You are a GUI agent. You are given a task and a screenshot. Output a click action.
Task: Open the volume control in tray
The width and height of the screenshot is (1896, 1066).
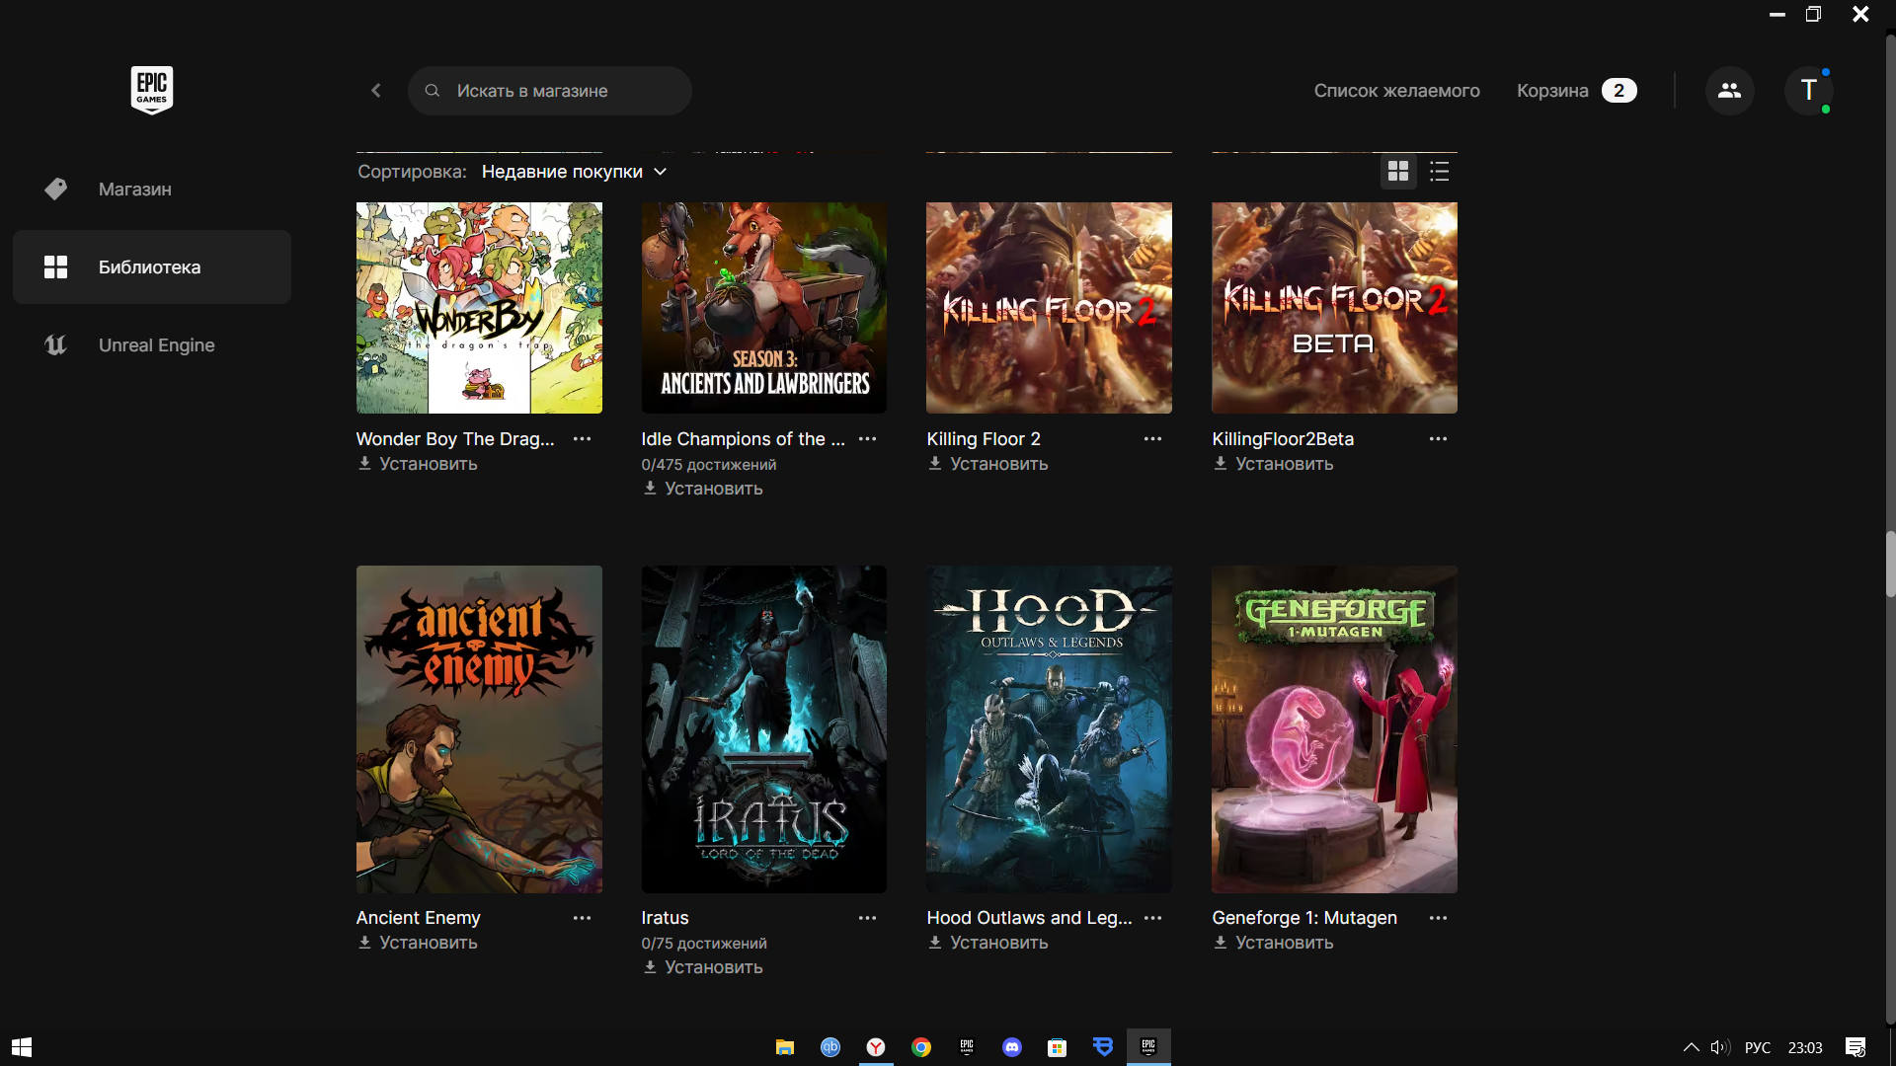[1720, 1047]
